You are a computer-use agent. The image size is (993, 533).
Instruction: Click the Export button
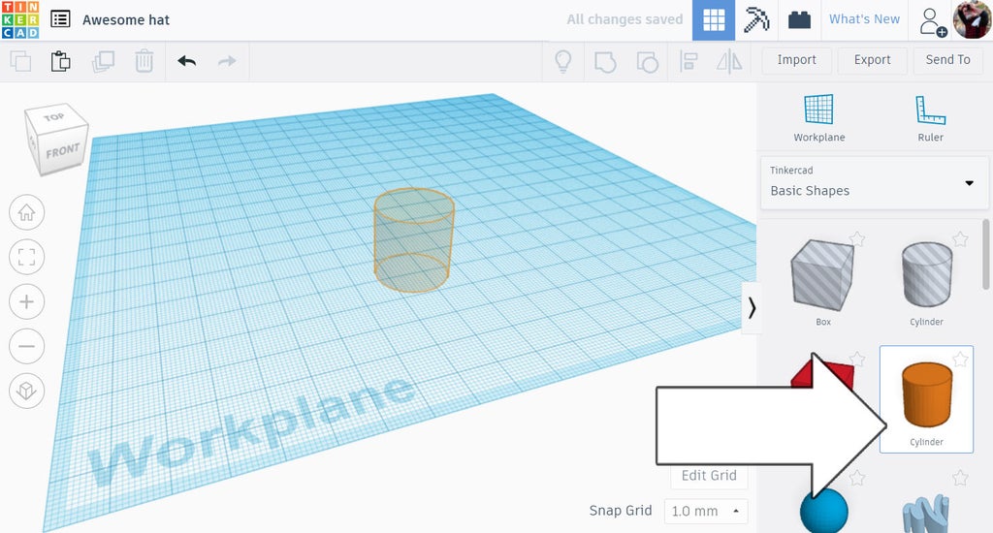[872, 60]
